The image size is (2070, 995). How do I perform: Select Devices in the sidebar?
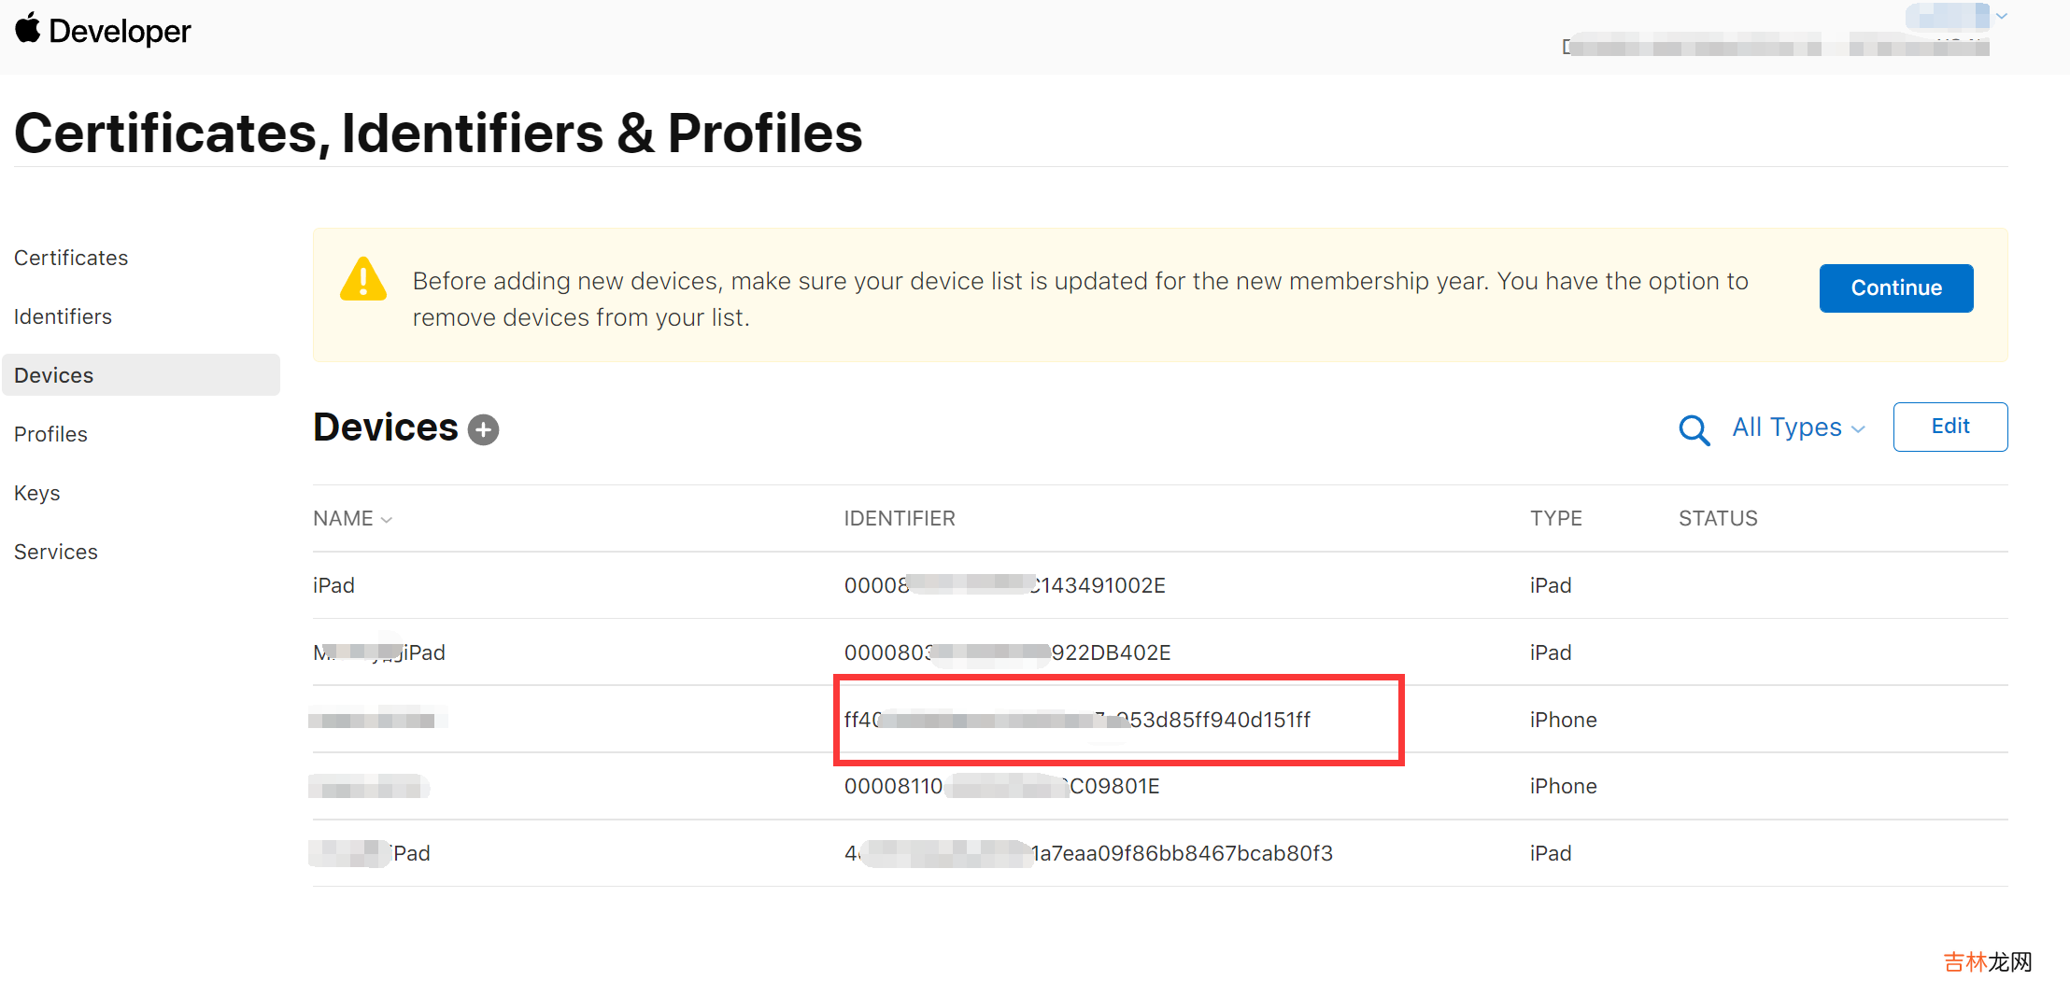coord(54,375)
